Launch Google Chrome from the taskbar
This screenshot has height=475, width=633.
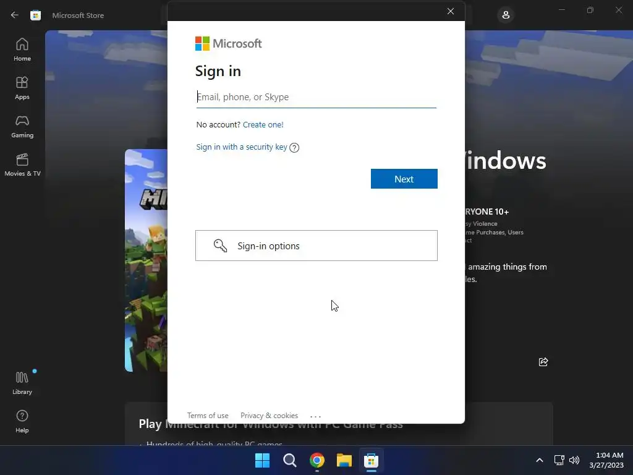tap(317, 460)
